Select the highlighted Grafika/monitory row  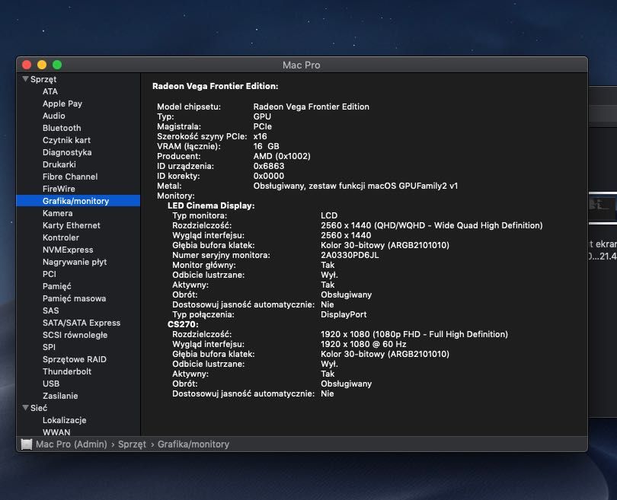[x=78, y=201]
